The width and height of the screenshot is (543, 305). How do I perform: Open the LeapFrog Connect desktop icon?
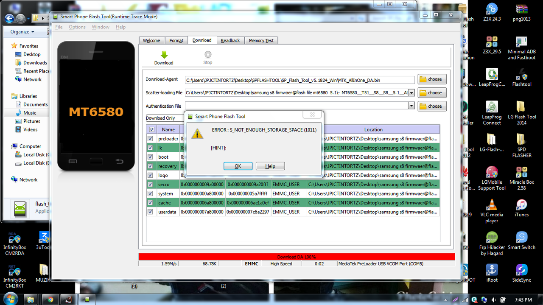(492, 107)
